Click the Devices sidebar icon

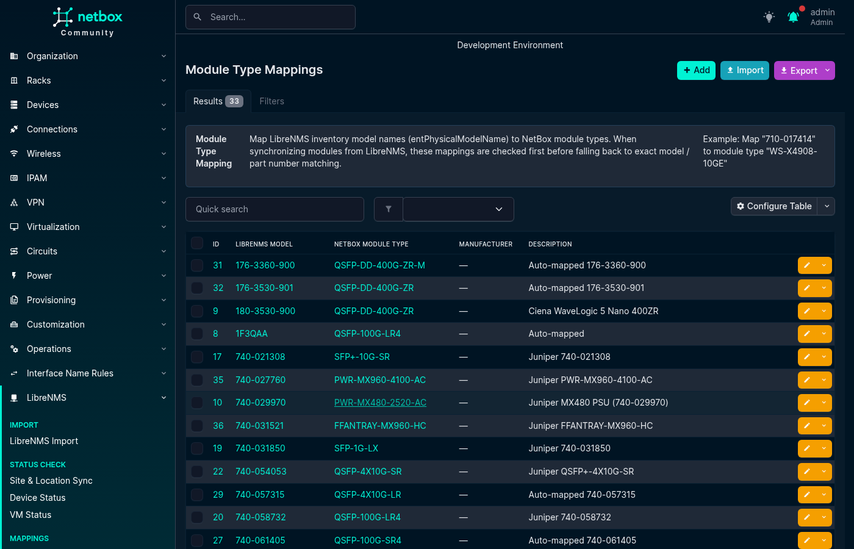click(x=14, y=105)
